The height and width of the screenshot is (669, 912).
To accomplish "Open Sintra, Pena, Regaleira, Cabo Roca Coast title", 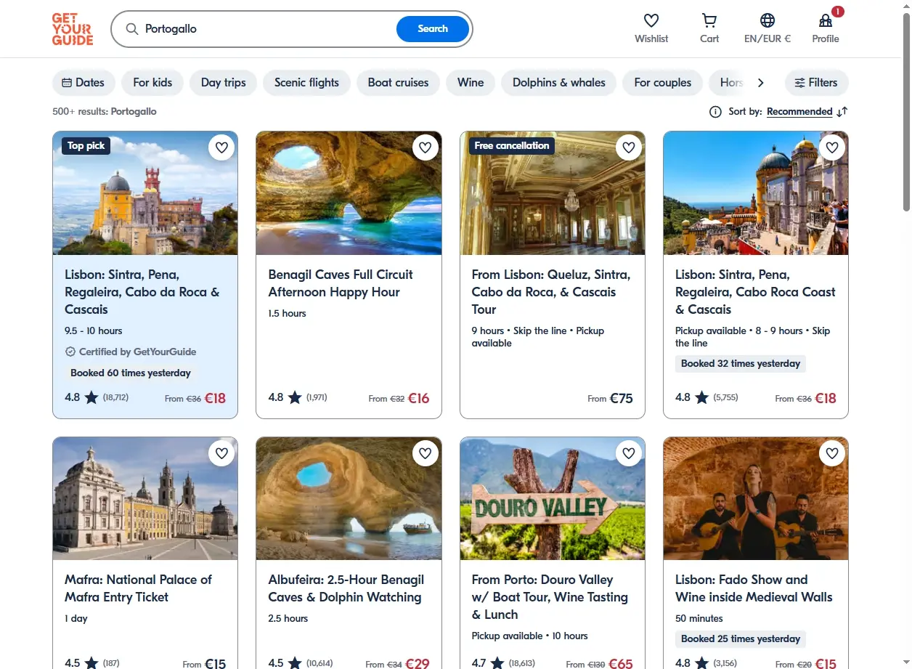I will [x=755, y=292].
